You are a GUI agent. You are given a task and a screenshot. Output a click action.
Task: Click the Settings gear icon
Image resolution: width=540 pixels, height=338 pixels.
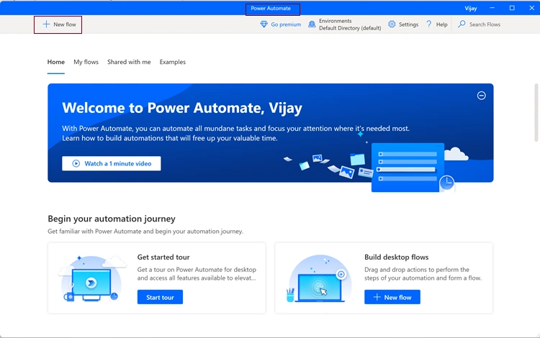click(392, 24)
